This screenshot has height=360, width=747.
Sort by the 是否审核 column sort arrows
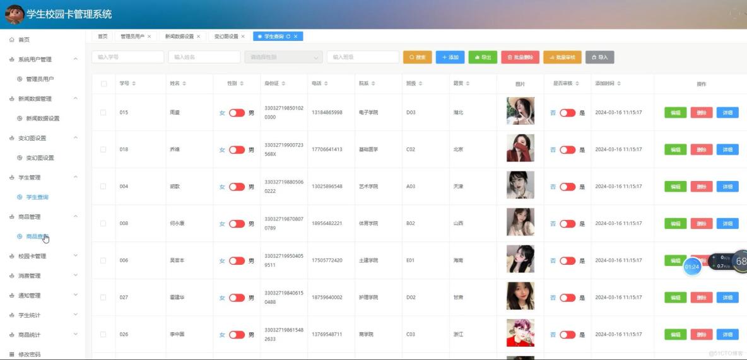tap(577, 84)
